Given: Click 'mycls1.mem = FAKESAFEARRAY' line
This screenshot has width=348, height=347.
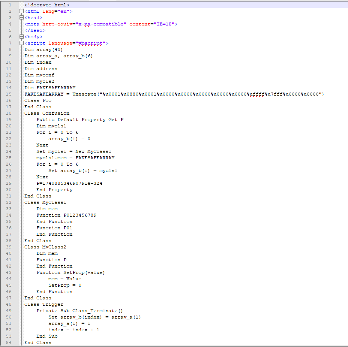Looking at the screenshot, I should pos(75,158).
